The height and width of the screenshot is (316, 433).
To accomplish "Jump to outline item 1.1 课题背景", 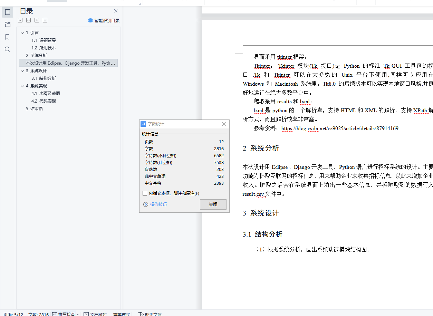I will point(44,40).
